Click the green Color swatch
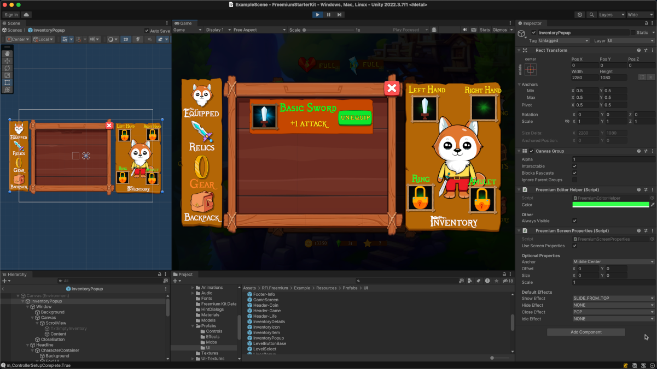The image size is (657, 369). pos(610,205)
